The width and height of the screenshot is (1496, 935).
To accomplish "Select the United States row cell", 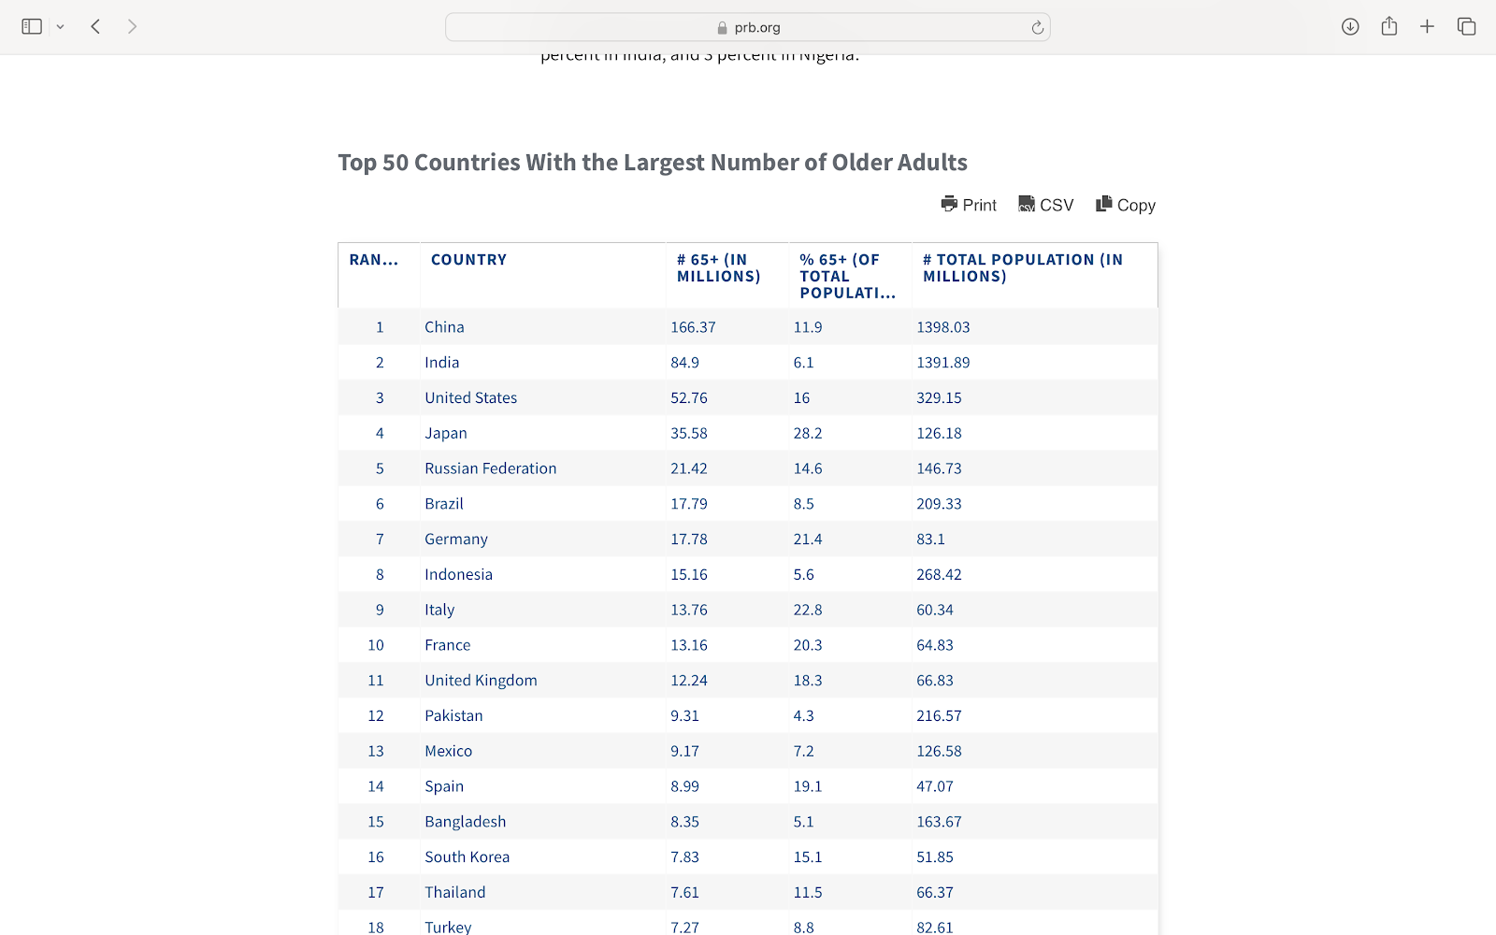I will (470, 398).
